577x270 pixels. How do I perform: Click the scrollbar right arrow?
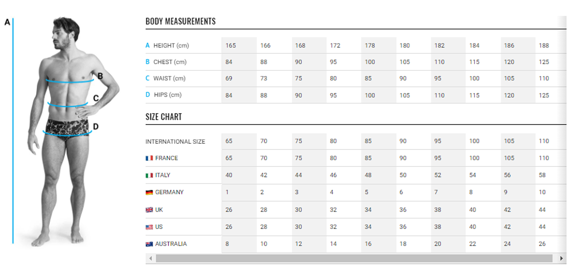click(x=561, y=258)
